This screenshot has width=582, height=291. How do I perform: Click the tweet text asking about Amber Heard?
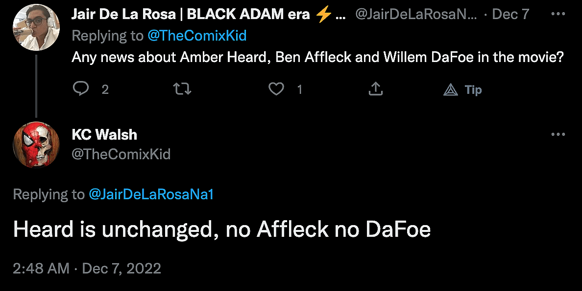(317, 57)
